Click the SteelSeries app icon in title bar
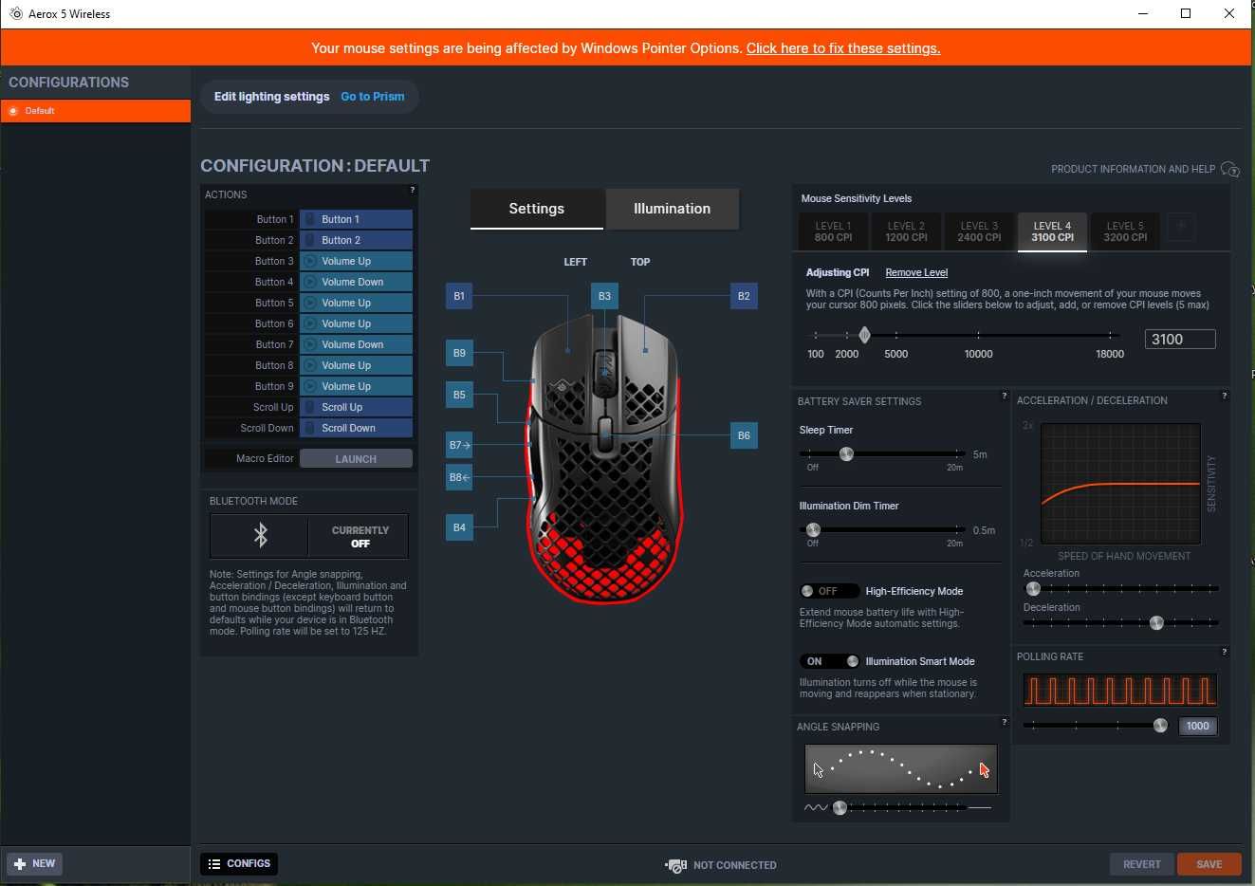This screenshot has height=886, width=1255. point(15,13)
